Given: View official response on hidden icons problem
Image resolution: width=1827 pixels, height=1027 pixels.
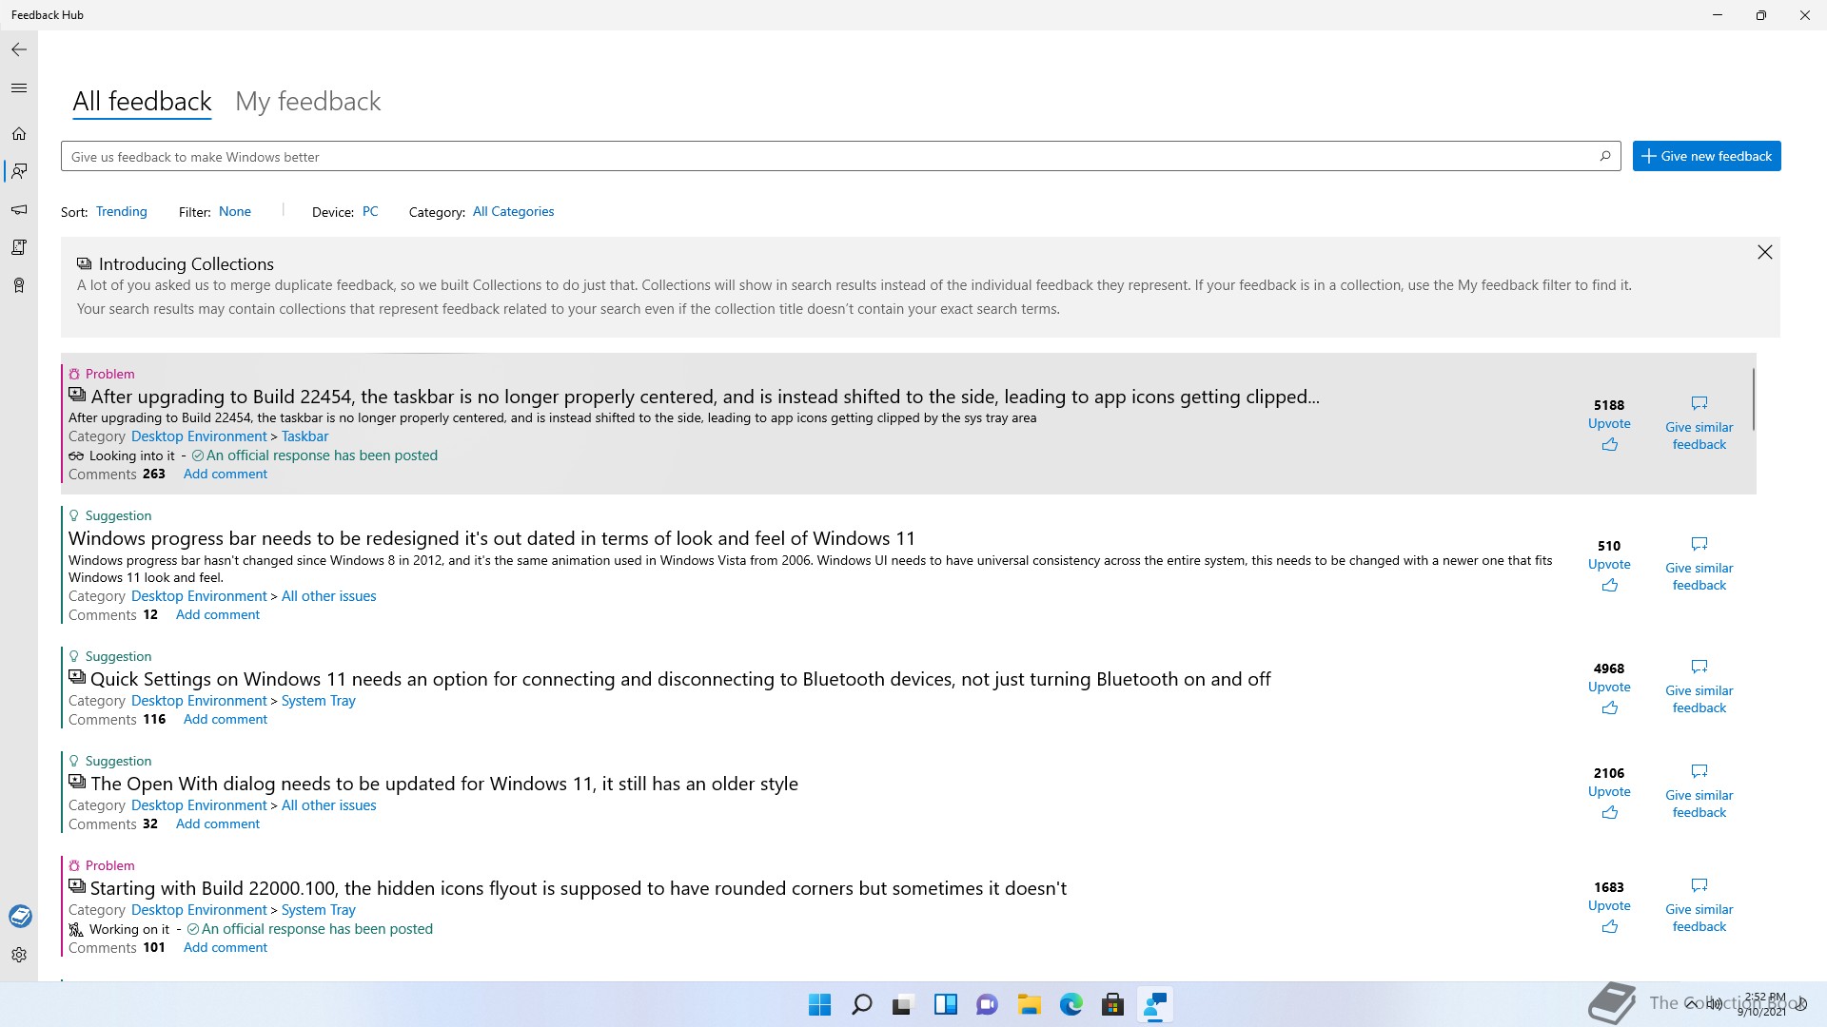Looking at the screenshot, I should click(x=317, y=929).
